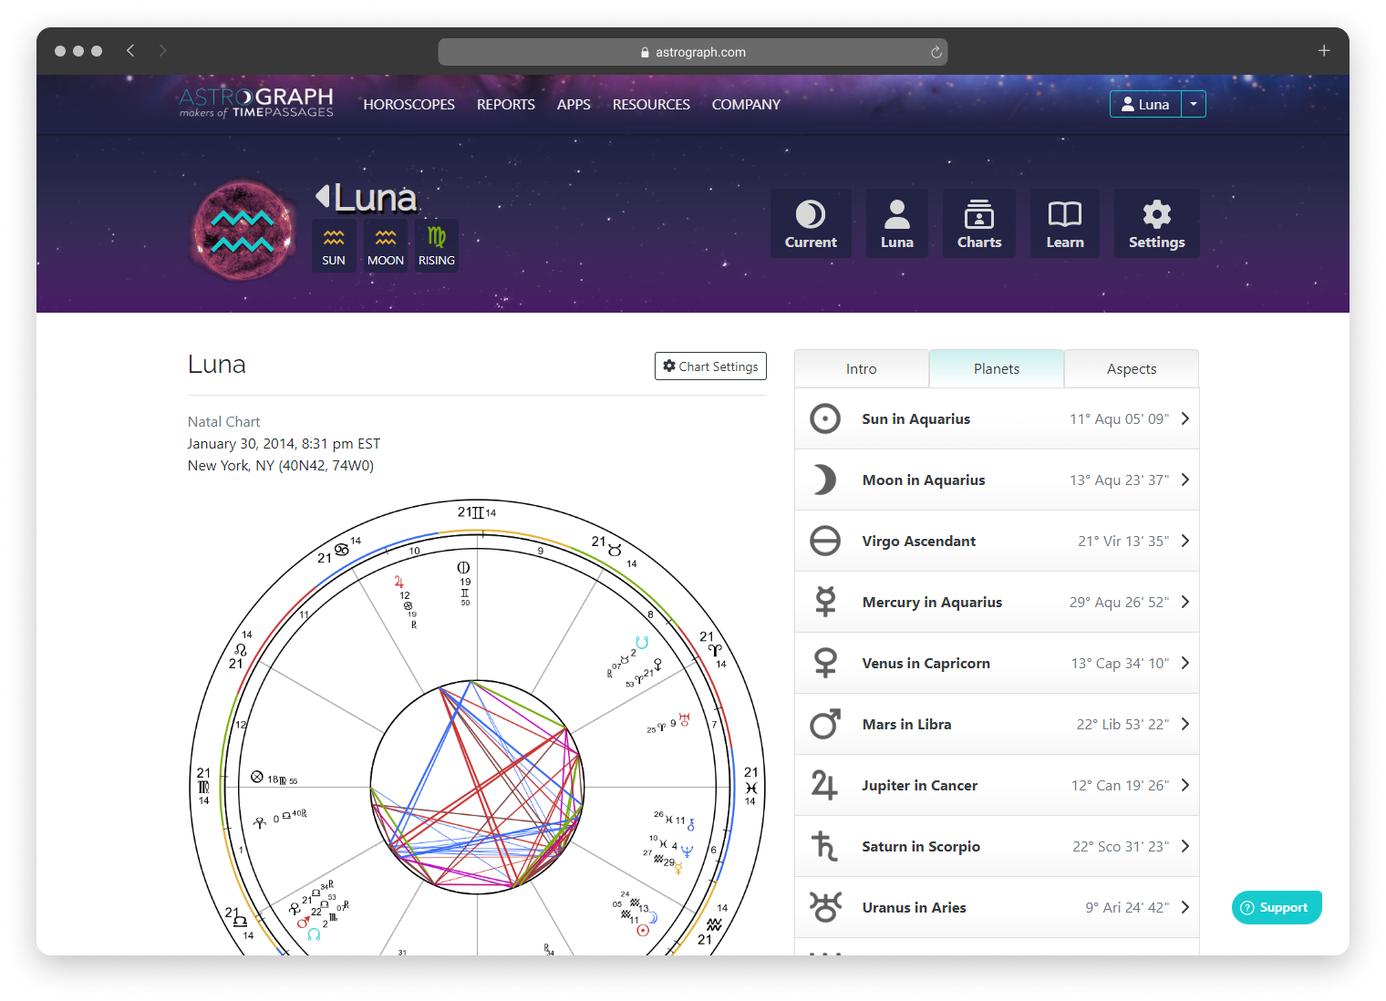Click the Aquarius Sun sign badge
Screen dimensions: 1386x1001
(x=334, y=245)
